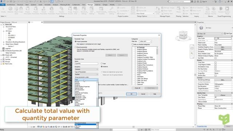Switch to Collaborate ribbon tab
The width and height of the screenshot is (233, 131).
(76, 5)
